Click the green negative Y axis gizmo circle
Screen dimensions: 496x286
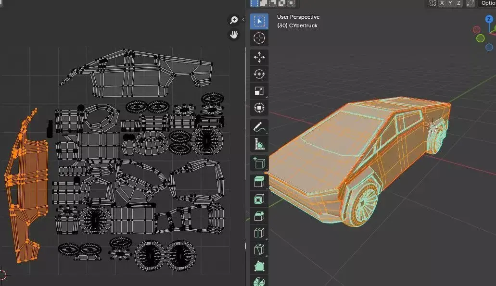click(481, 38)
